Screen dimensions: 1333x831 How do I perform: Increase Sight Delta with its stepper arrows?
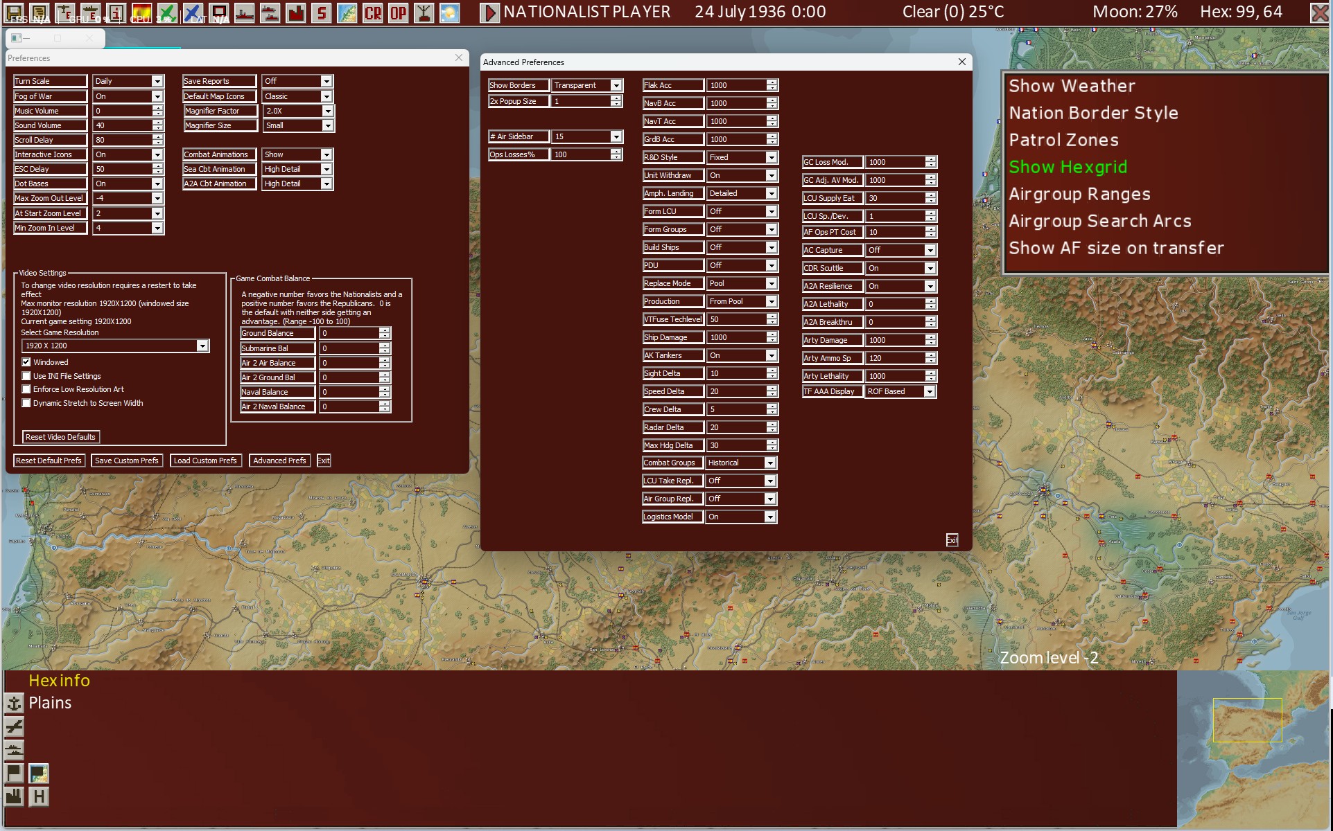pyautogui.click(x=771, y=370)
